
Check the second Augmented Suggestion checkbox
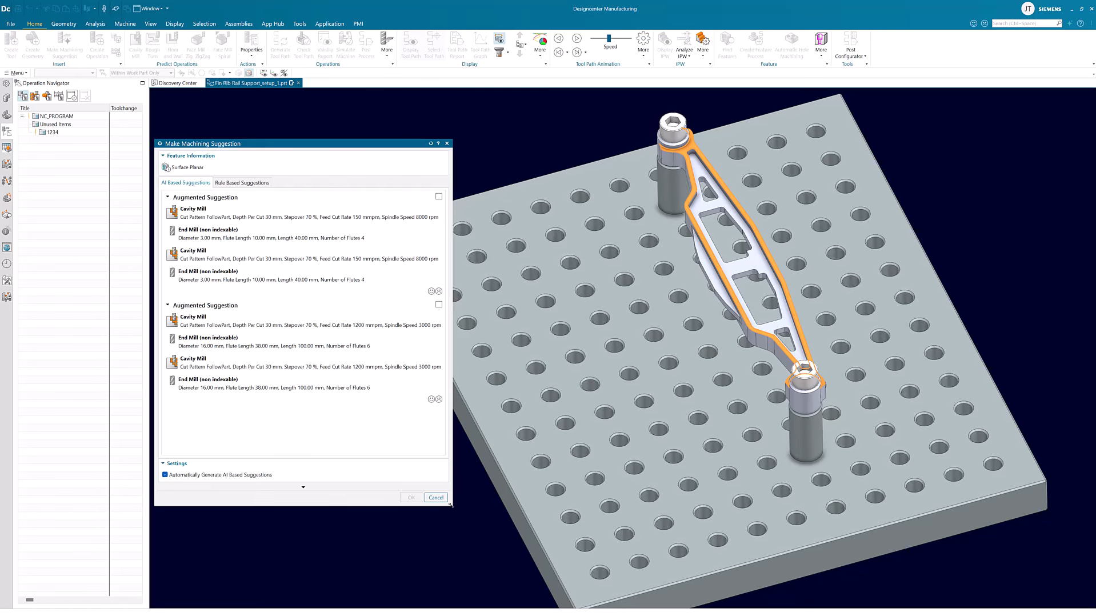[439, 305]
